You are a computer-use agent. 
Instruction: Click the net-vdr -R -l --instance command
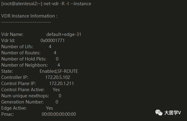[67, 4]
